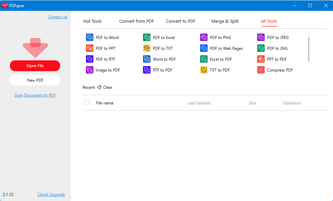Go to the Merge & Split tab
This screenshot has width=333, height=201.
(225, 21)
